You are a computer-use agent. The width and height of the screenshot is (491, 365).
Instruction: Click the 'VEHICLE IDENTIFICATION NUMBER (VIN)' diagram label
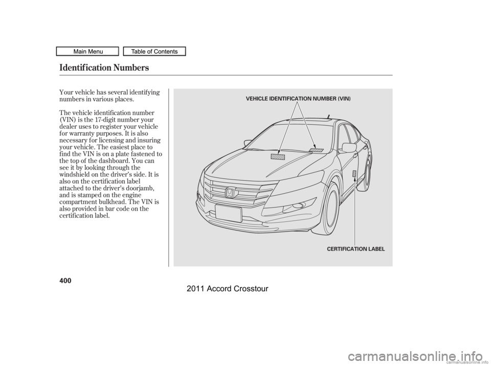coord(298,99)
